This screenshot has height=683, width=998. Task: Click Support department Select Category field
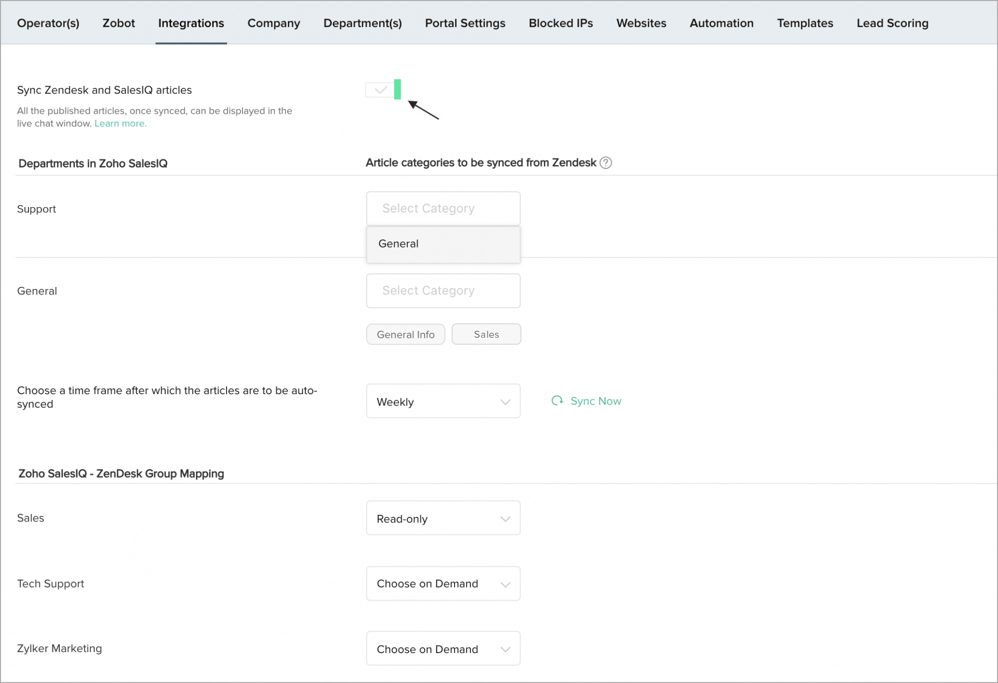[443, 209]
